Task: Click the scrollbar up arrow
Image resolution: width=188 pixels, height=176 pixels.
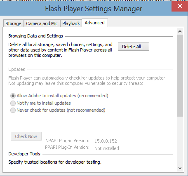Action: [x=180, y=31]
